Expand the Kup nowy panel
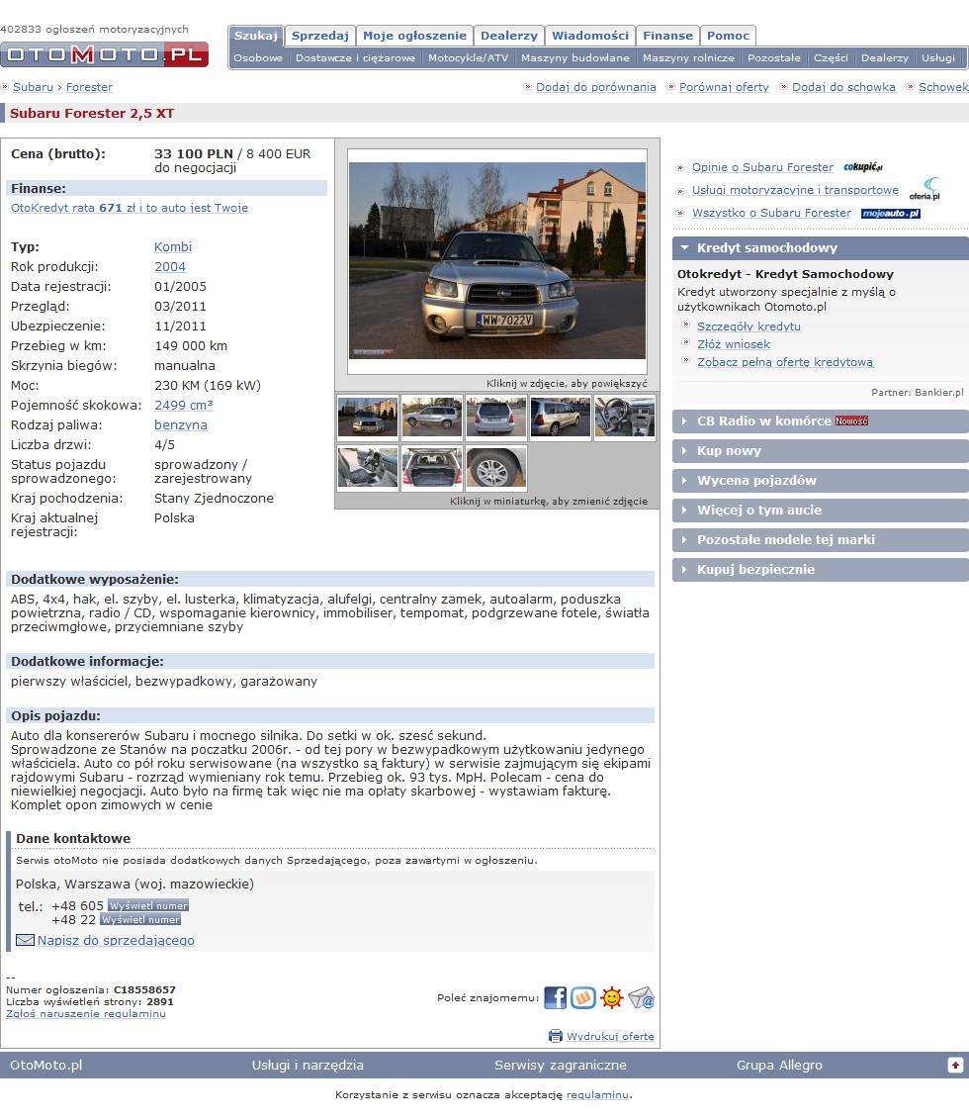The image size is (969, 1120). (821, 451)
